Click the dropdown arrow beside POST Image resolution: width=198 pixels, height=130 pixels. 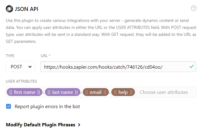30,67
